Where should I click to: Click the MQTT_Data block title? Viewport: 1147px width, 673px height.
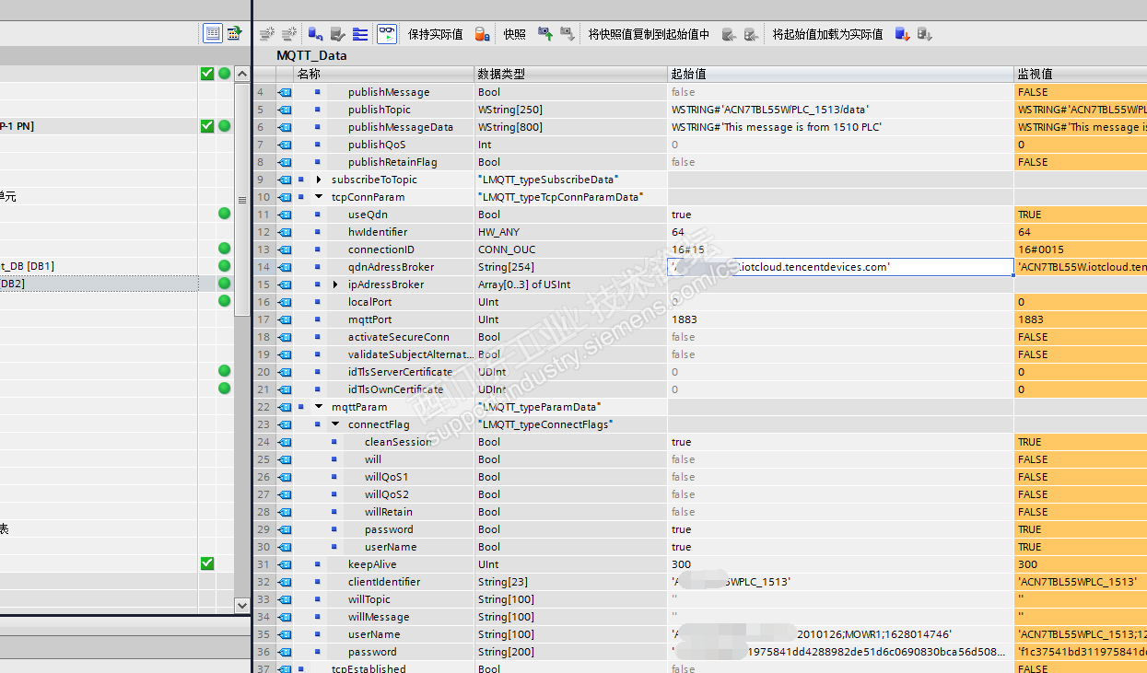[x=311, y=55]
